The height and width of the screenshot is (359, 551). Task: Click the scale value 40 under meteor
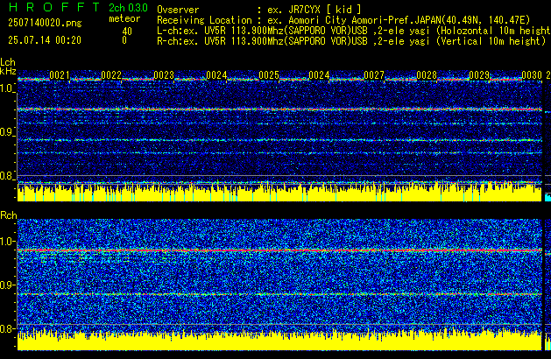point(127,32)
